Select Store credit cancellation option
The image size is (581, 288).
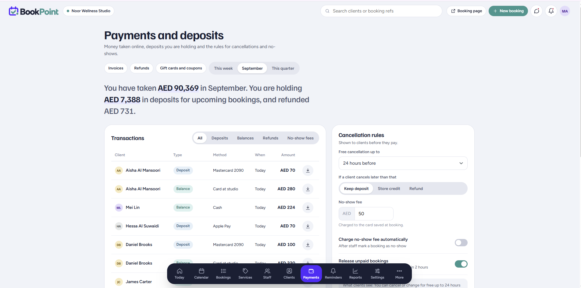pyautogui.click(x=389, y=189)
